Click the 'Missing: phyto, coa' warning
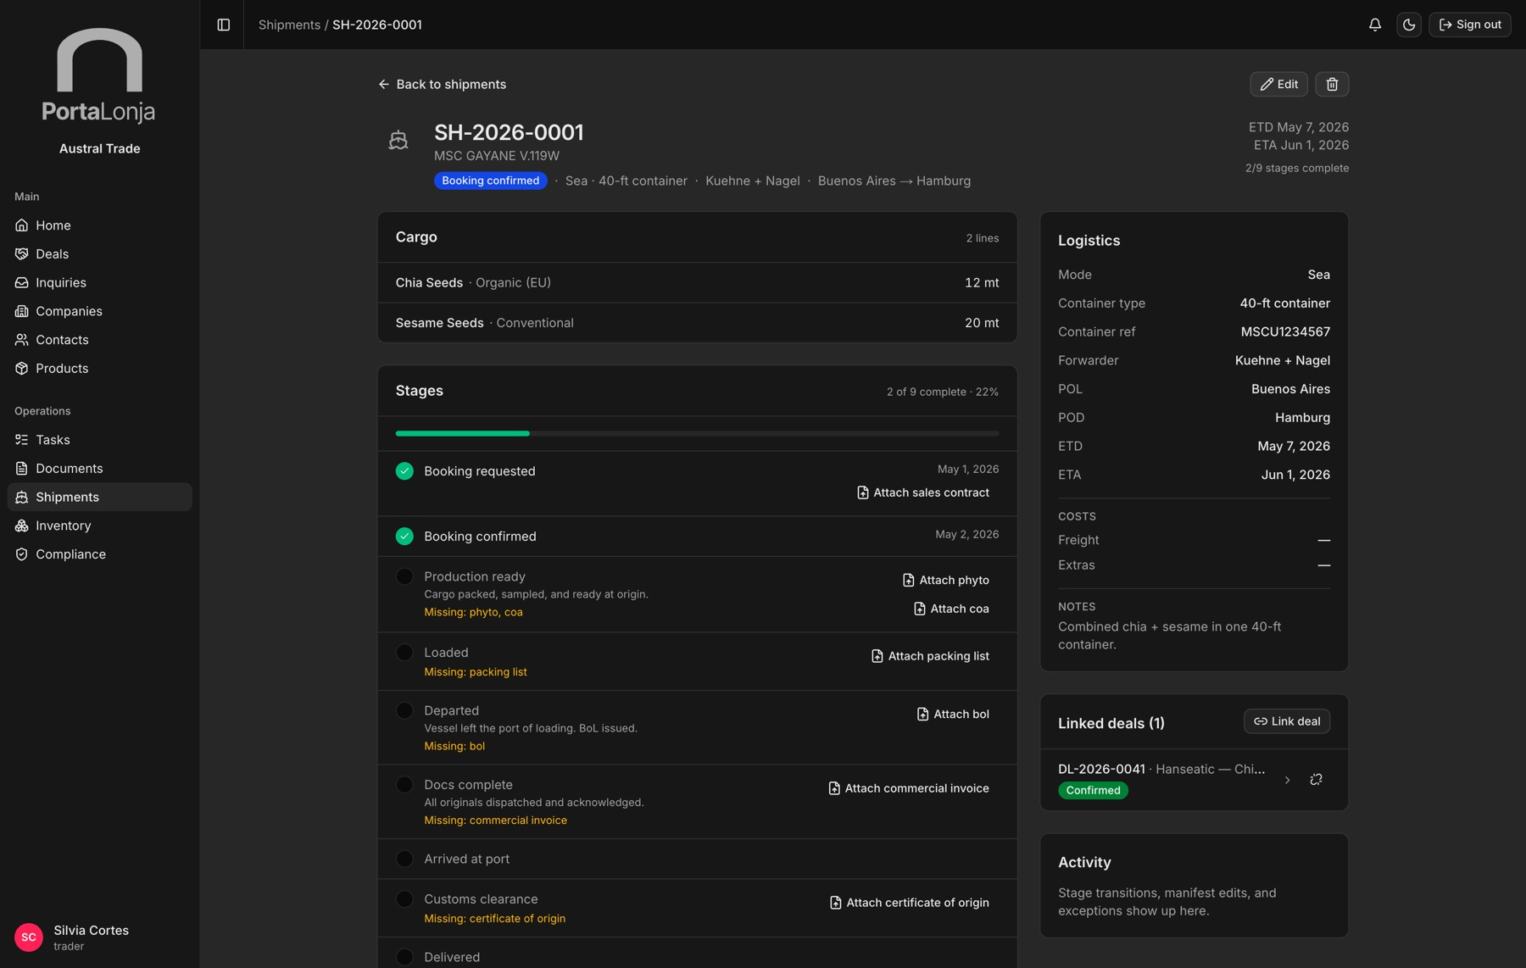This screenshot has height=968, width=1526. point(473,612)
